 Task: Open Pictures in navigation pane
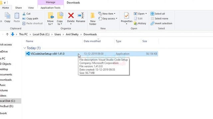coord(4,90)
